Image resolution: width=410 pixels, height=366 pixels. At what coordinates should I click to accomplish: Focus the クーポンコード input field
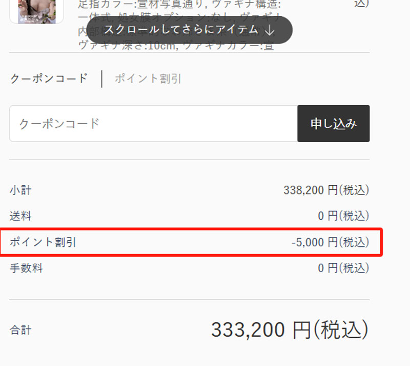tap(153, 124)
